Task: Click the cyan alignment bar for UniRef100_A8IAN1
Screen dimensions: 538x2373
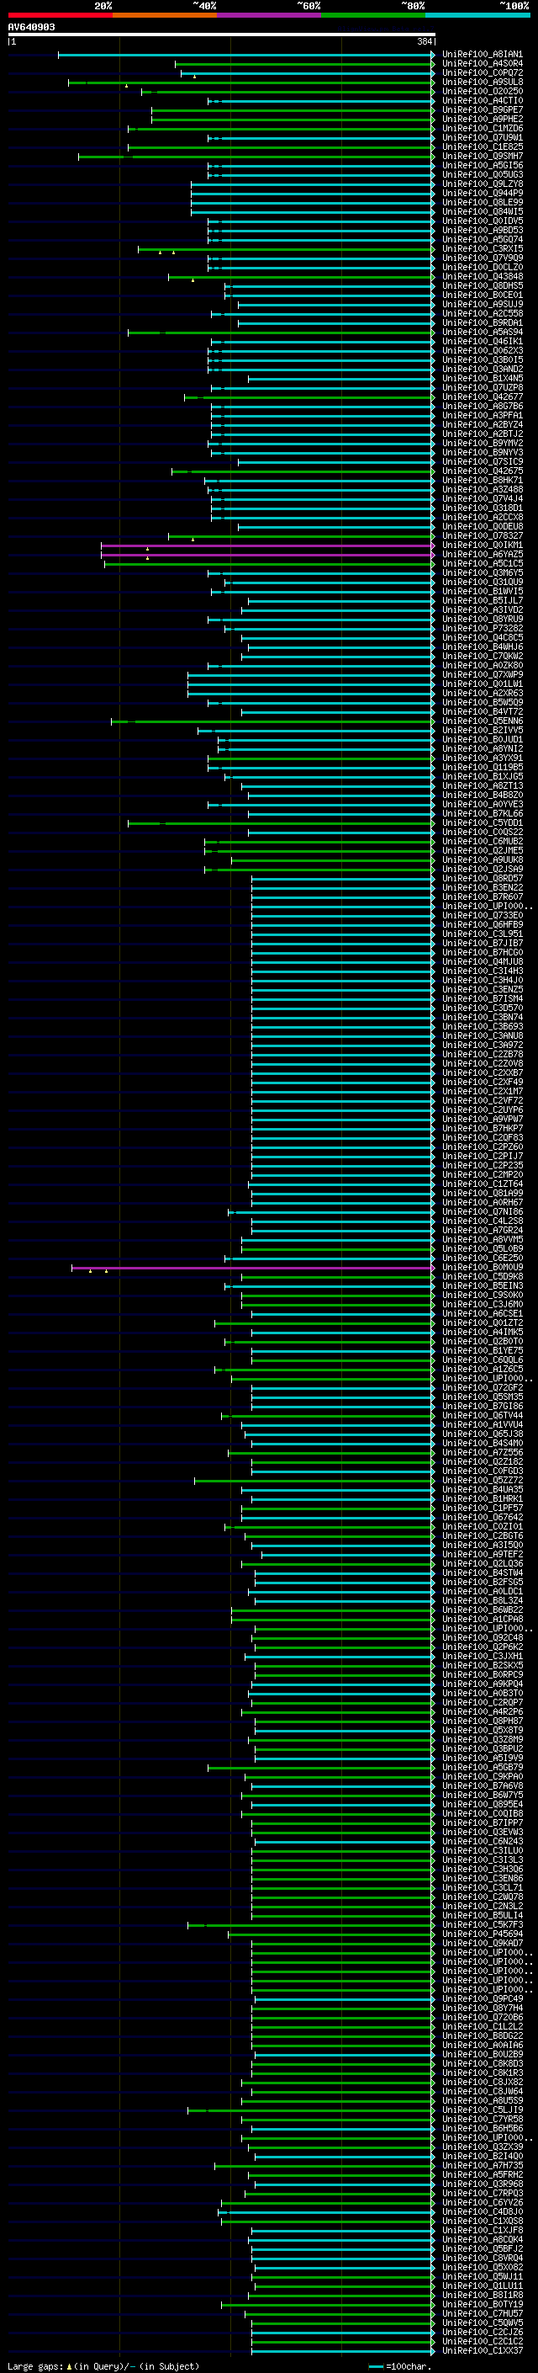Action: point(245,55)
